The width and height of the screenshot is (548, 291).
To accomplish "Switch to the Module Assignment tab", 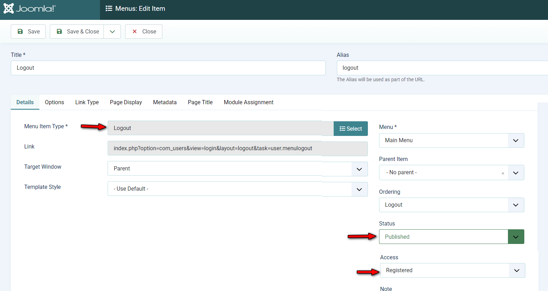I will pyautogui.click(x=248, y=102).
